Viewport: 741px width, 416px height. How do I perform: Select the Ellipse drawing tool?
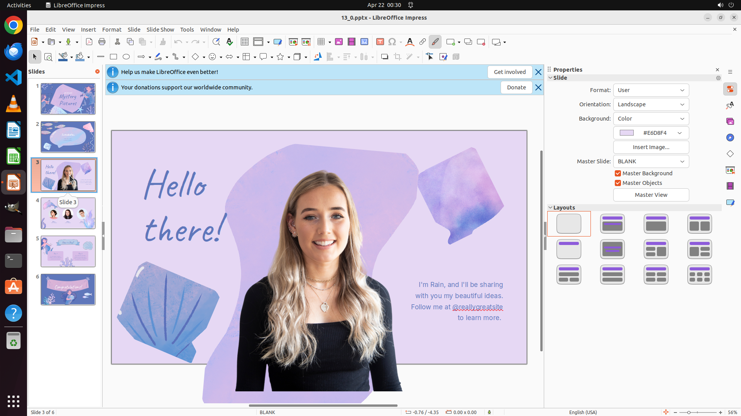[x=126, y=57]
